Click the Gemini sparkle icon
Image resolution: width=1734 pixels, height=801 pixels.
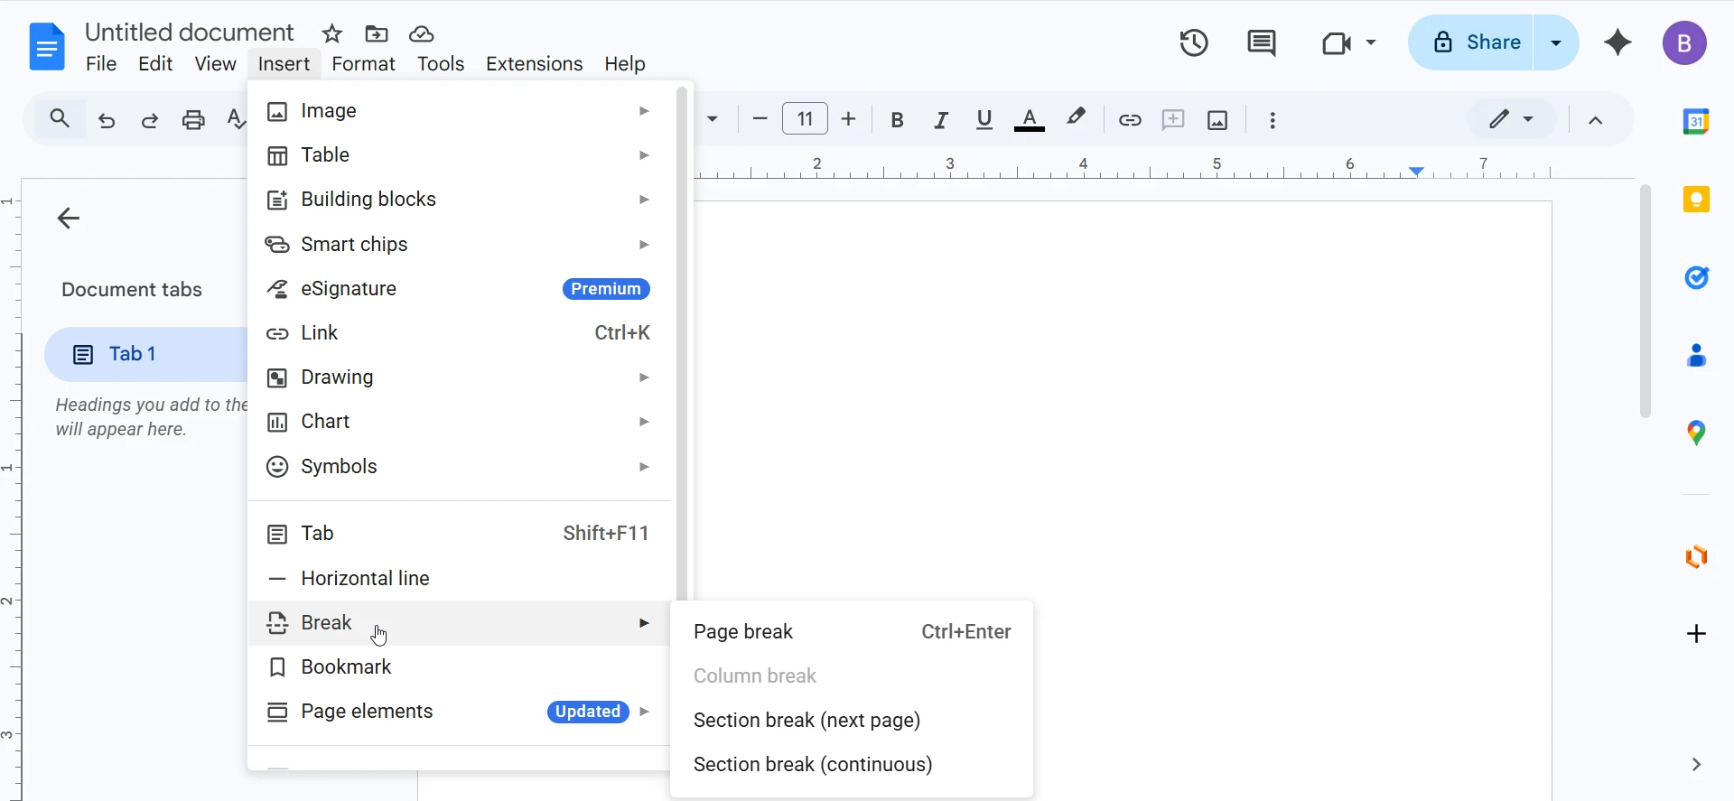pyautogui.click(x=1617, y=42)
